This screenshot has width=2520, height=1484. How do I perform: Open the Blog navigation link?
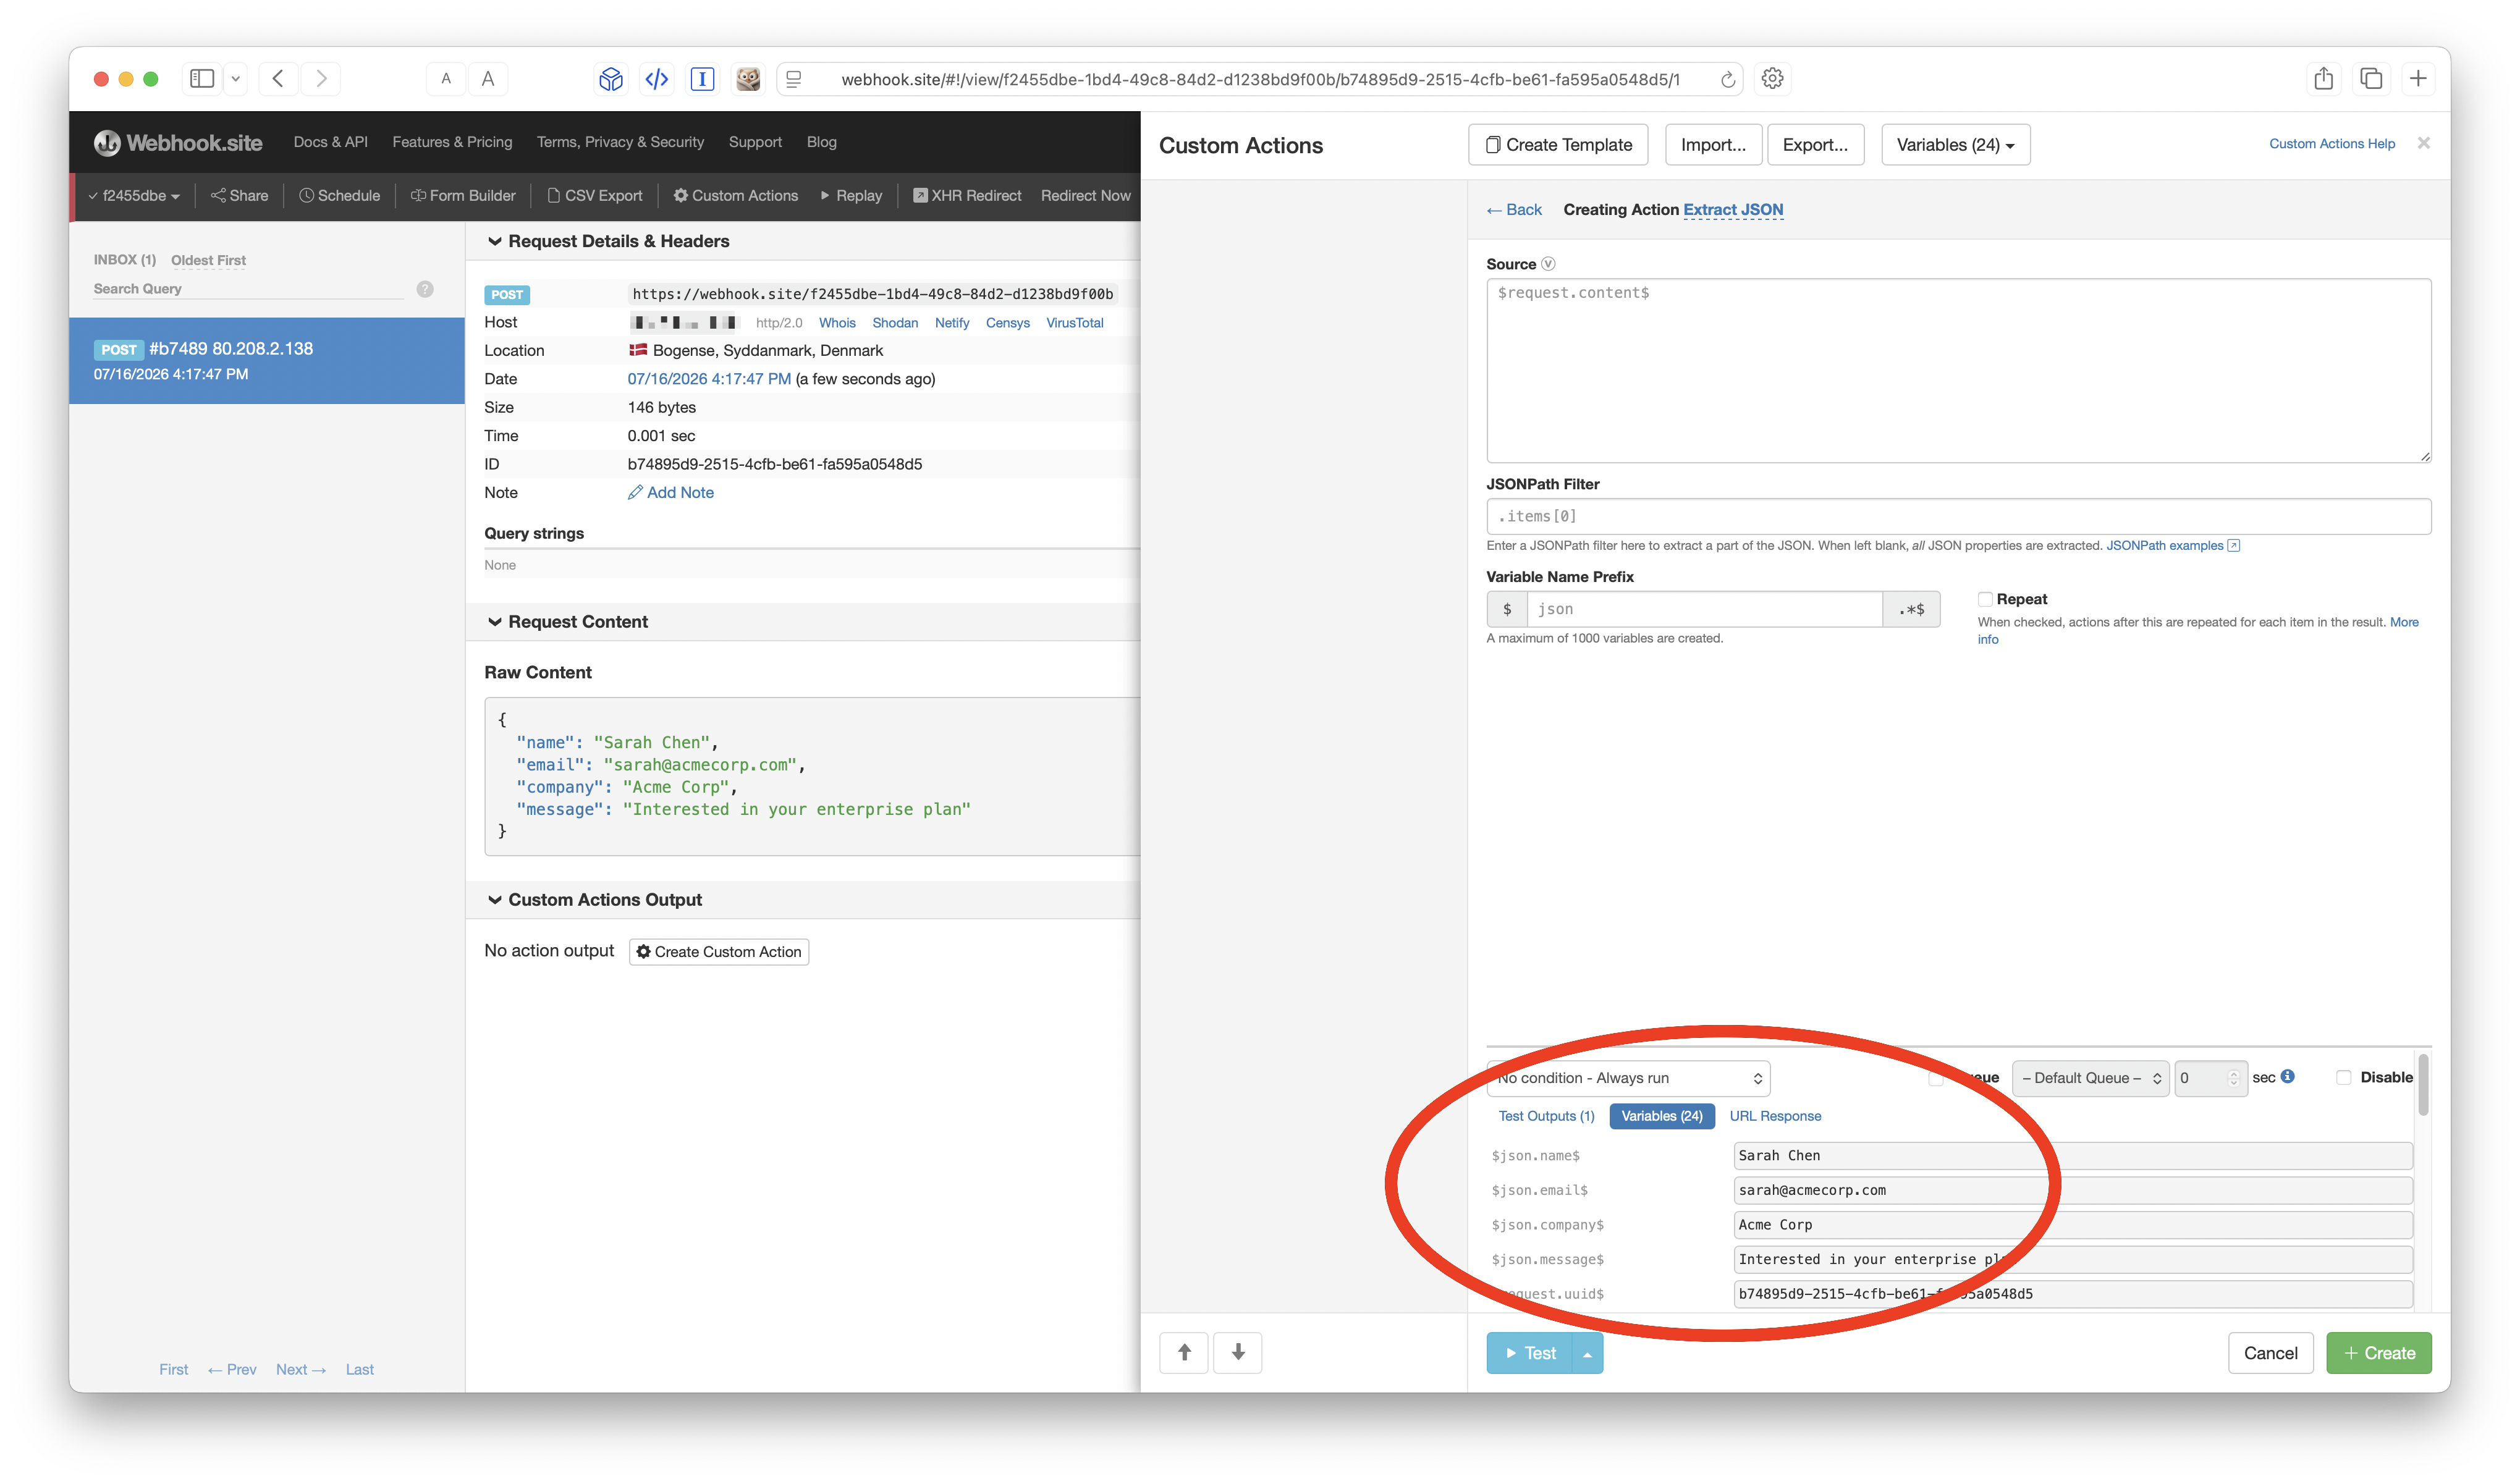coord(822,142)
